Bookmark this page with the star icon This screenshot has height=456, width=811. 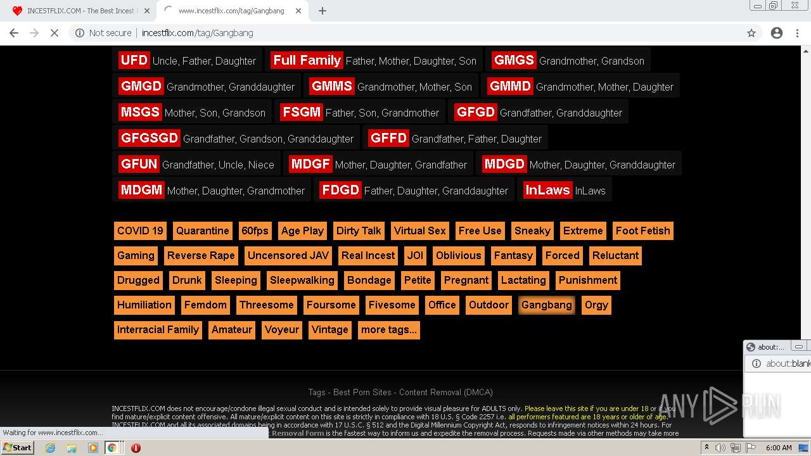[x=751, y=33]
